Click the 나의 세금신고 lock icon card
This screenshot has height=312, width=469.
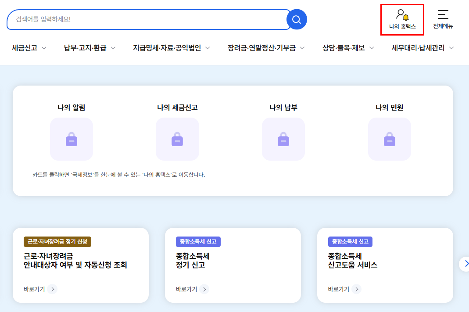[177, 139]
